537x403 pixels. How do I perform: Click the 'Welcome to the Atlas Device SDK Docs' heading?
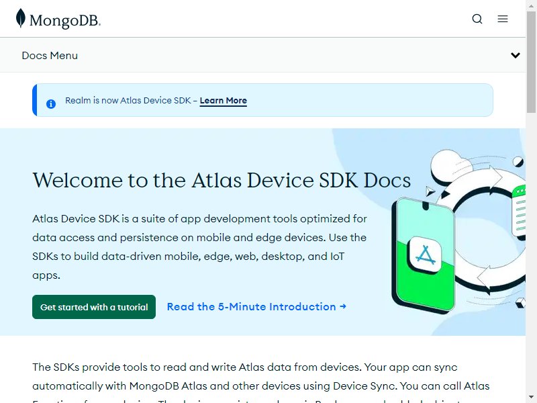222,180
